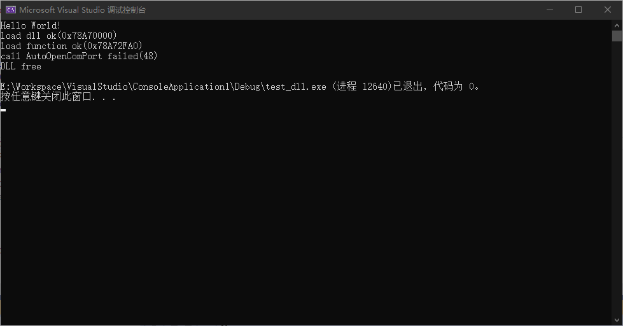Click the console app icon in title bar
Screen dimensions: 623x326
pyautogui.click(x=11, y=10)
